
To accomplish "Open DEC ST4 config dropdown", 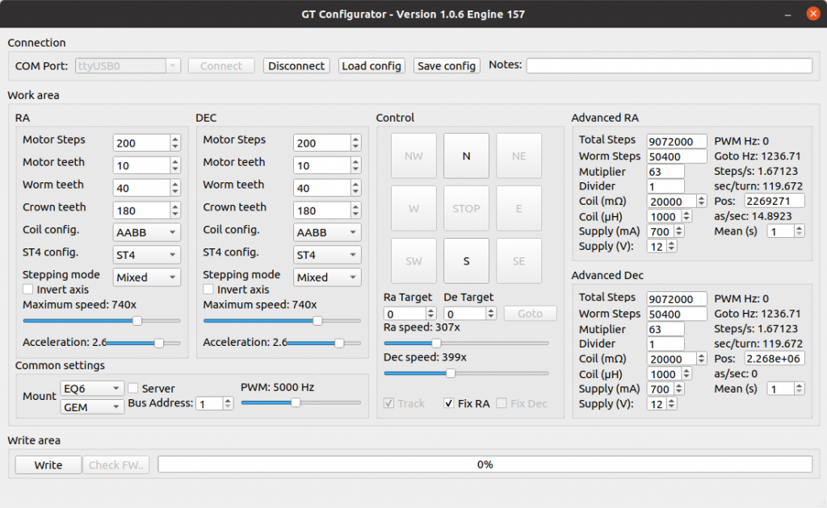I will [x=327, y=255].
